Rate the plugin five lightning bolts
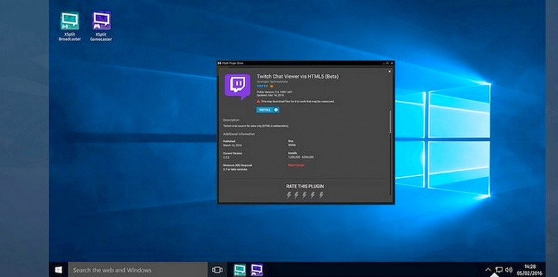 (321, 195)
